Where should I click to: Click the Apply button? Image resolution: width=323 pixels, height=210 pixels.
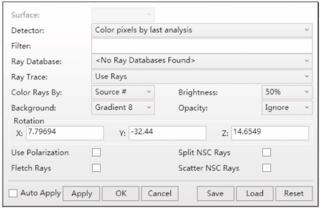(82, 193)
